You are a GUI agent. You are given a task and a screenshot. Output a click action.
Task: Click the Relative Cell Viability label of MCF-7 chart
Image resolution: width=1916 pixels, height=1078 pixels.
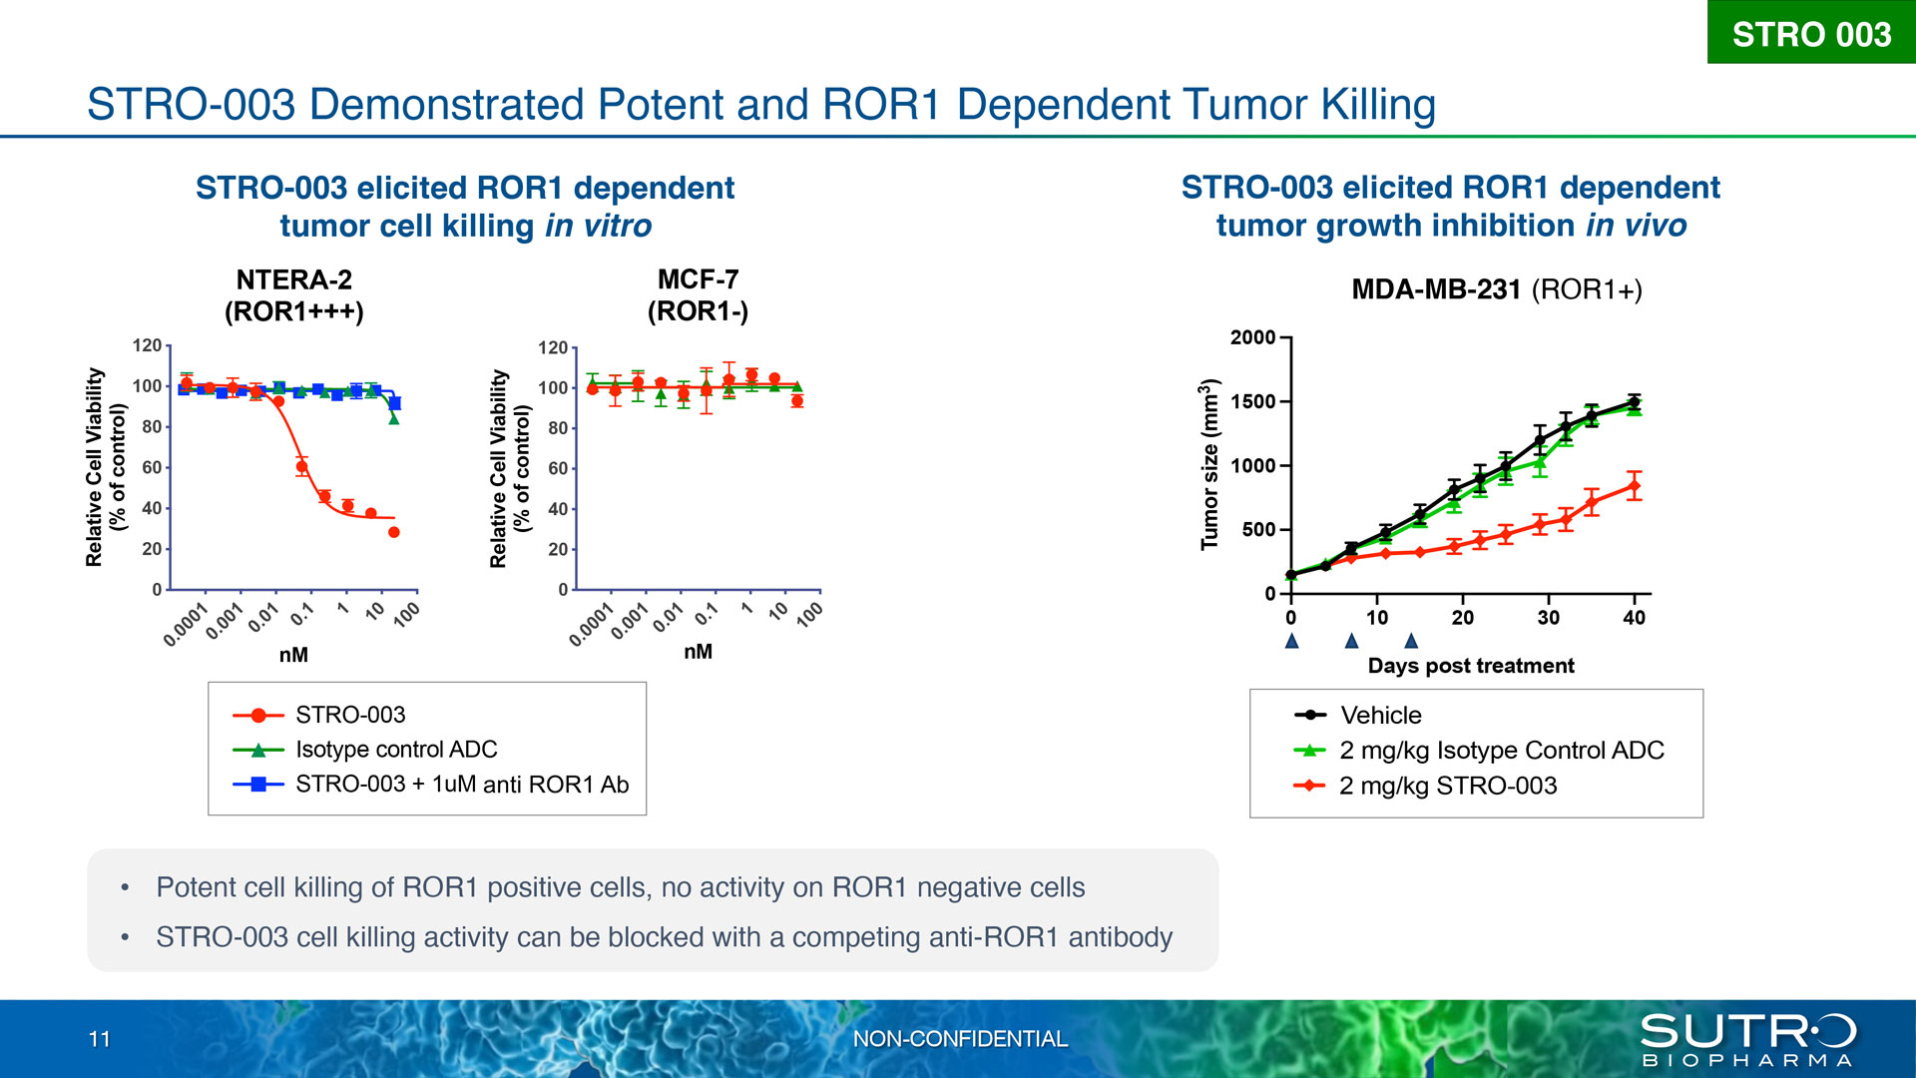(x=510, y=469)
